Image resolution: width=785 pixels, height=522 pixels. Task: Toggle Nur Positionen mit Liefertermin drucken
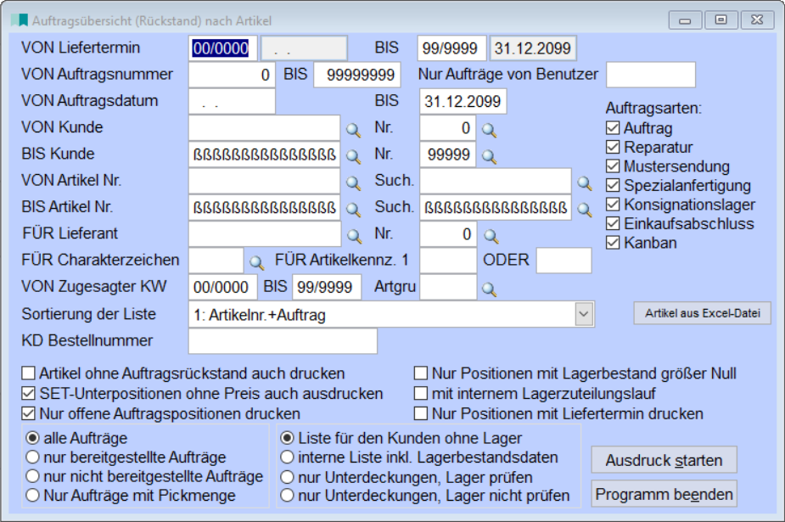tap(421, 414)
